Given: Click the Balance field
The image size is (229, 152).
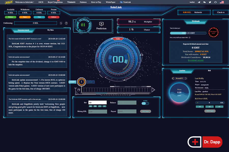Looking at the screenshot, I should click(x=127, y=103).
